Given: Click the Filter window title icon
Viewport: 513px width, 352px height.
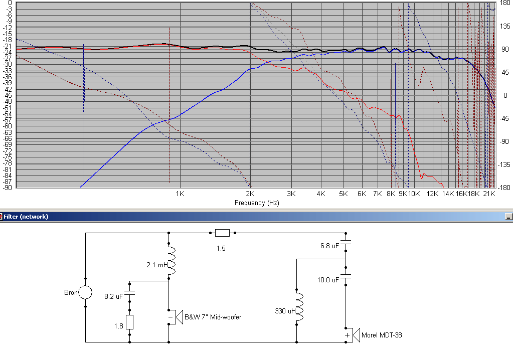Looking at the screenshot, I should point(1,217).
